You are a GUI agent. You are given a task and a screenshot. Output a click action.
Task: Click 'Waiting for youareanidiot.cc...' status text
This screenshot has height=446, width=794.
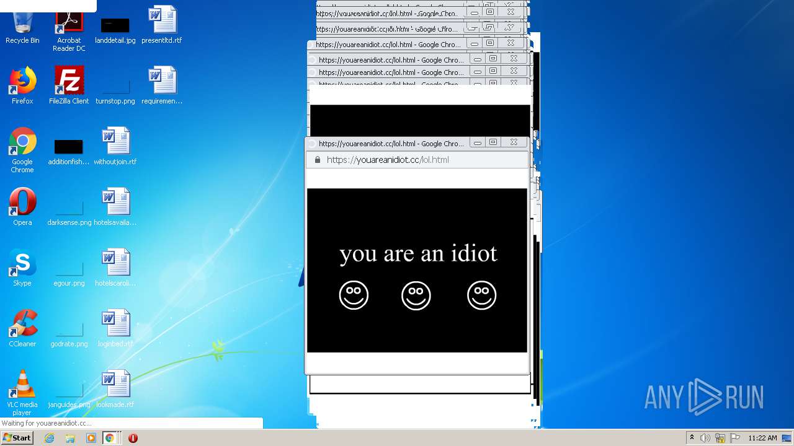coord(47,424)
